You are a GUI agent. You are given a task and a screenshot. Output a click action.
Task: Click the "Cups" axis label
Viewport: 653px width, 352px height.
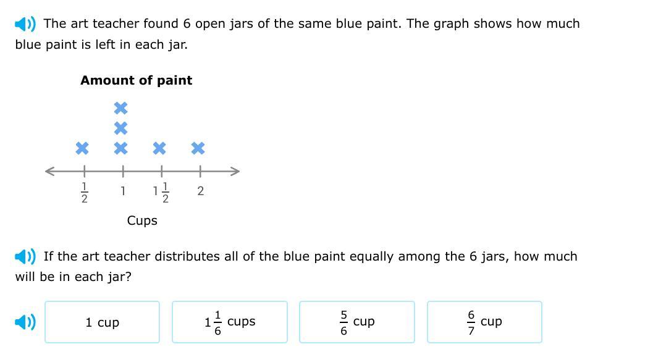(142, 220)
